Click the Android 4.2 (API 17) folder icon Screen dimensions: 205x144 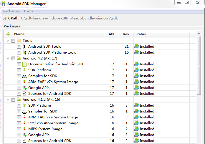(19, 58)
